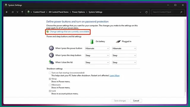Toggle the Lock account picture menu checkbox
190x107 pixels.
point(50,91)
